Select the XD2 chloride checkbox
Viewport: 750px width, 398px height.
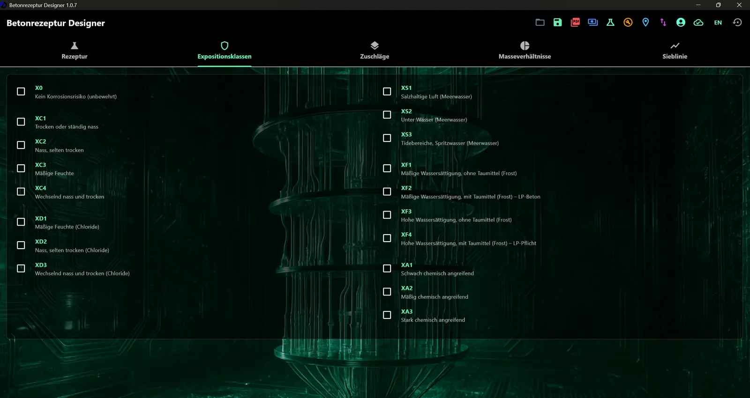pos(21,245)
